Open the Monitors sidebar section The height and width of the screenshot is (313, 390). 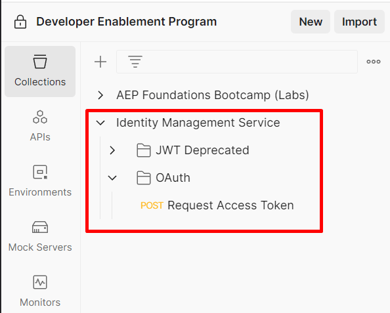tap(40, 291)
